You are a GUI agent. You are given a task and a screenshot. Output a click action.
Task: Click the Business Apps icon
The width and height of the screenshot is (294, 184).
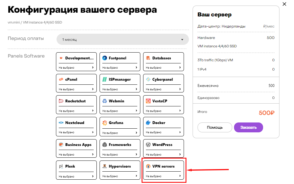click(x=61, y=145)
